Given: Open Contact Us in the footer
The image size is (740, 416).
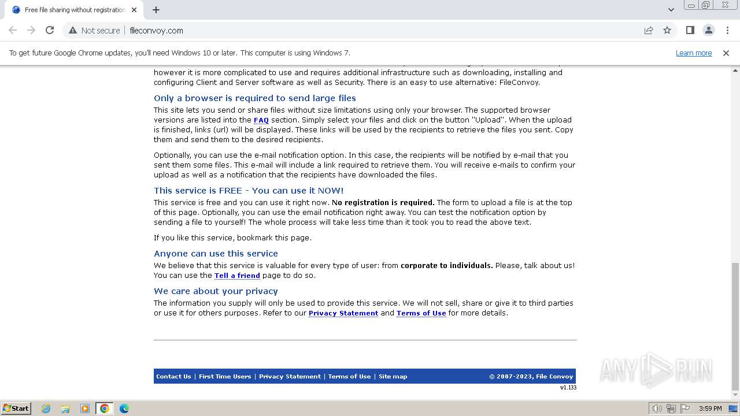Looking at the screenshot, I should (x=173, y=377).
